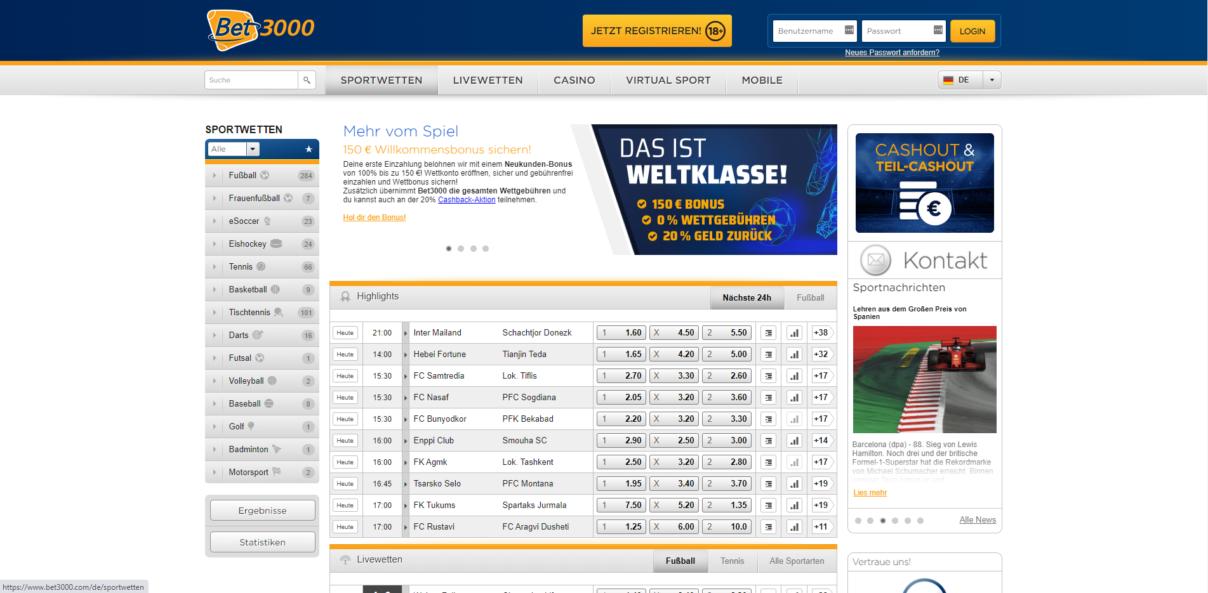
Task: Click the password field keyboard icon
Action: (938, 30)
